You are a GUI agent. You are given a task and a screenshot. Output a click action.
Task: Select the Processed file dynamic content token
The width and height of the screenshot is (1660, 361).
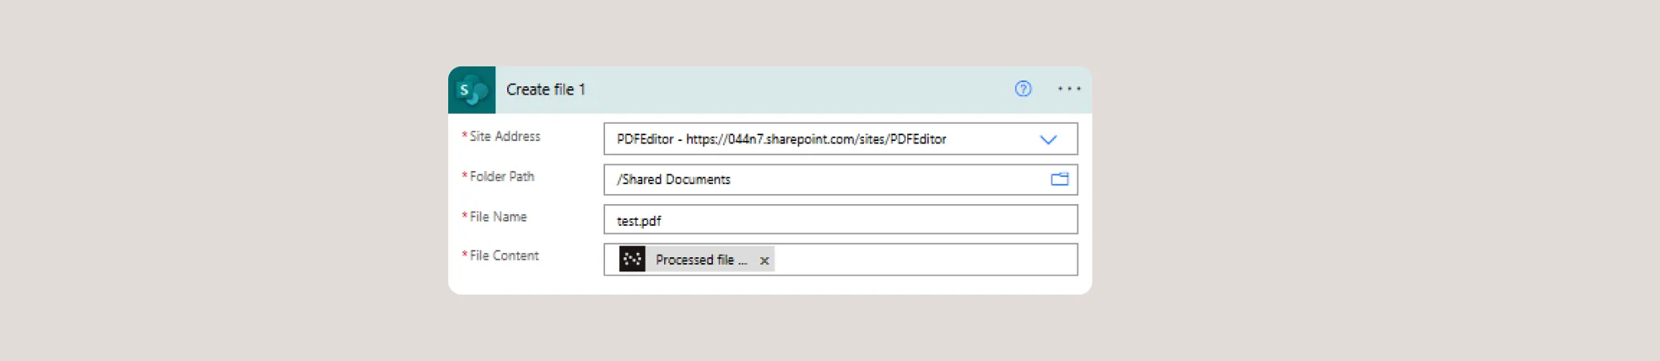[701, 260]
